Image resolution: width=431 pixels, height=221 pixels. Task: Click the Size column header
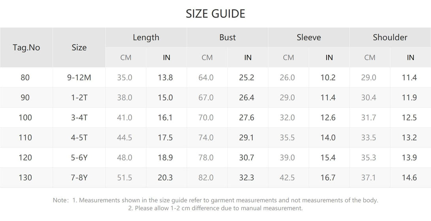79,47
